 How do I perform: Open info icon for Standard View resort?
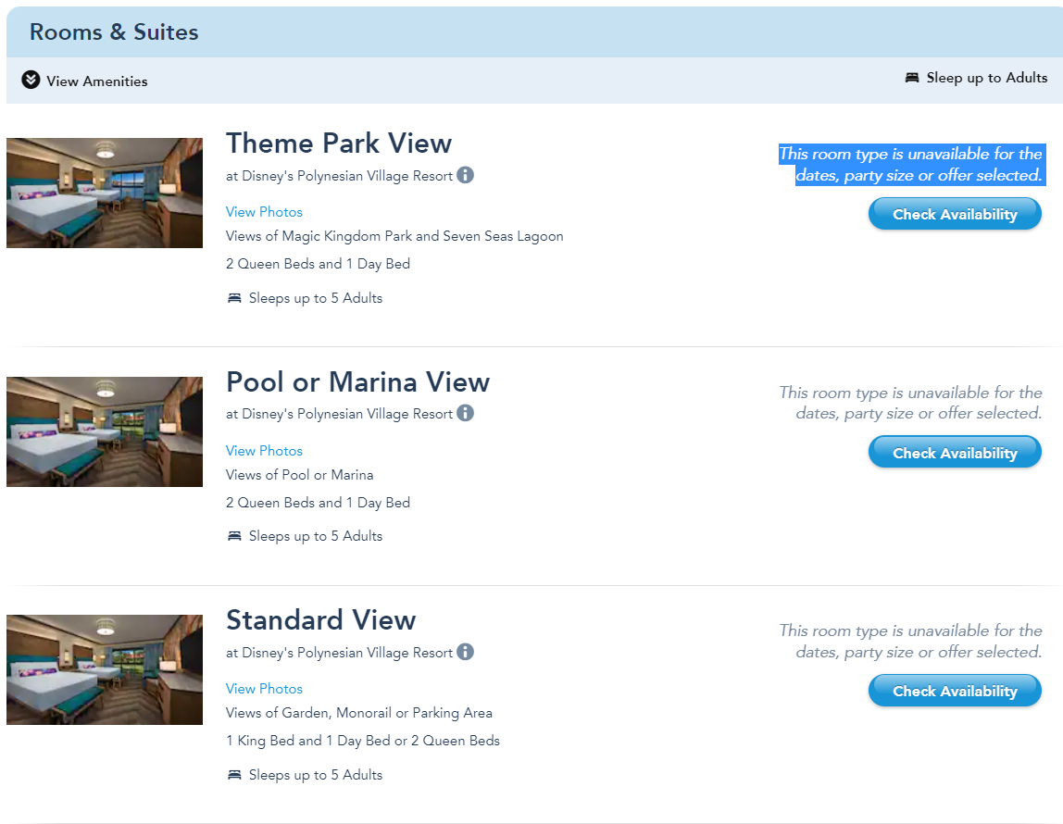pos(465,652)
